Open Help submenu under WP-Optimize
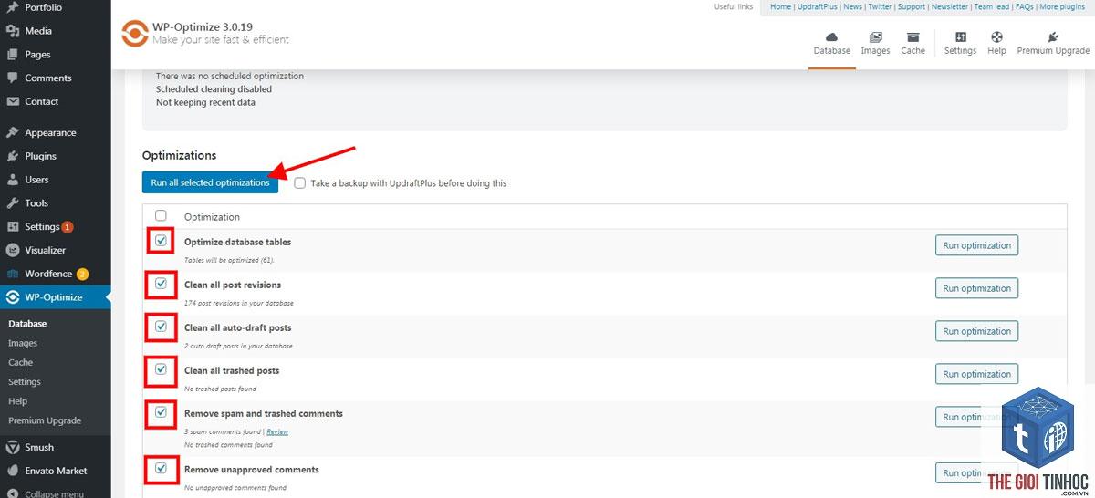Image resolution: width=1095 pixels, height=498 pixels. [x=17, y=401]
